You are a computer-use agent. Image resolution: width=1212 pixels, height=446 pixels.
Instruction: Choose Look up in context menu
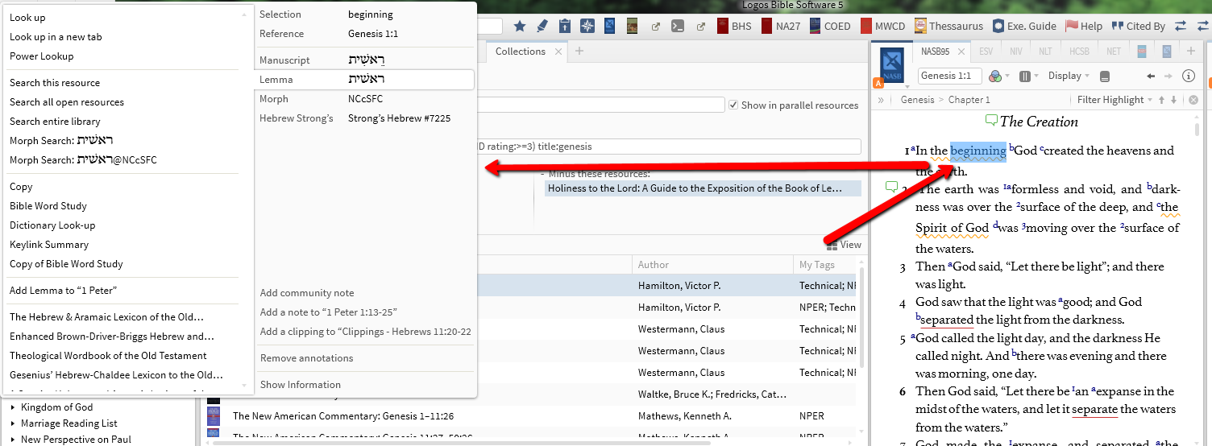coord(27,17)
